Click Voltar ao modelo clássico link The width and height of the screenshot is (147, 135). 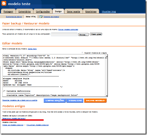[13, 125]
